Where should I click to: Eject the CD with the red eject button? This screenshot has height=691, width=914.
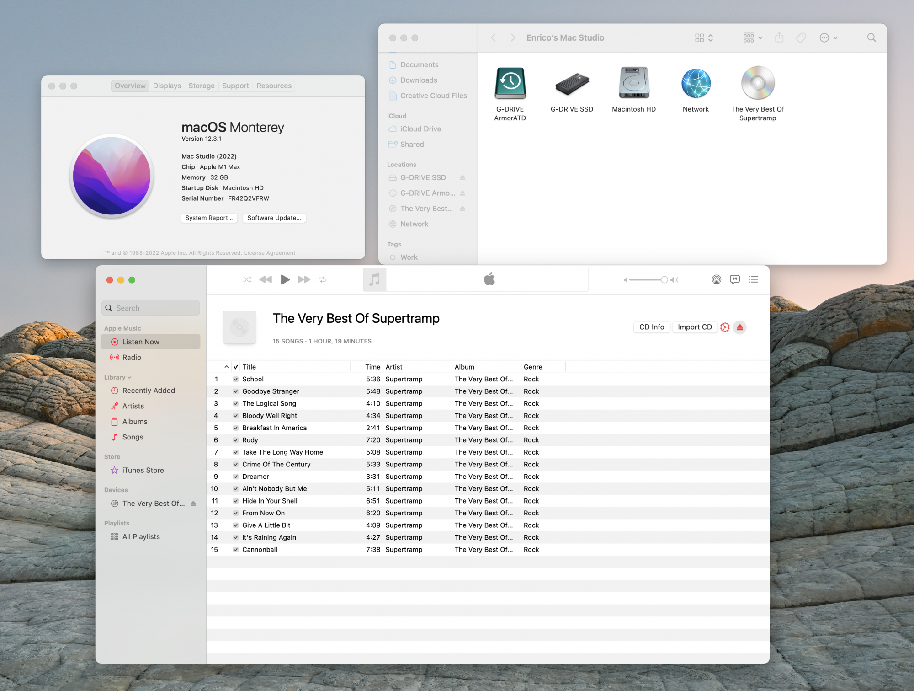[740, 327]
